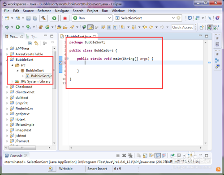
Task: Click Collapse All in Package Explorer
Action: [30, 43]
